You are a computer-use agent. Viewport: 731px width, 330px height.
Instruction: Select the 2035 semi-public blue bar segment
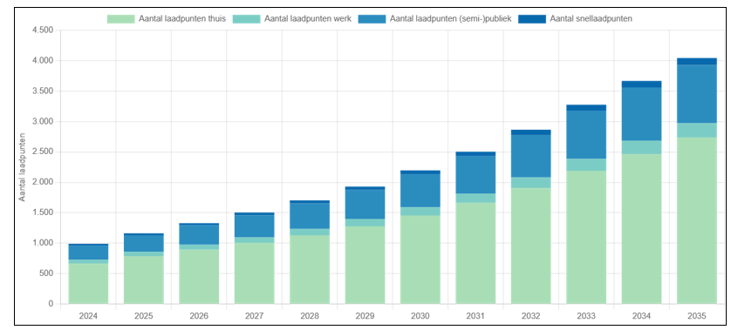[696, 94]
